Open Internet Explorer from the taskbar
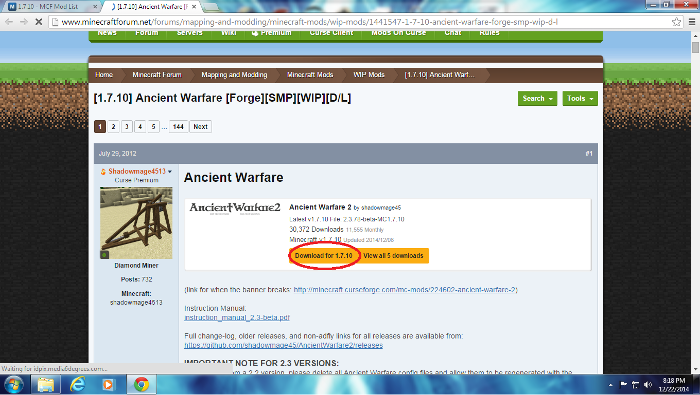700x395 pixels. pyautogui.click(x=78, y=384)
